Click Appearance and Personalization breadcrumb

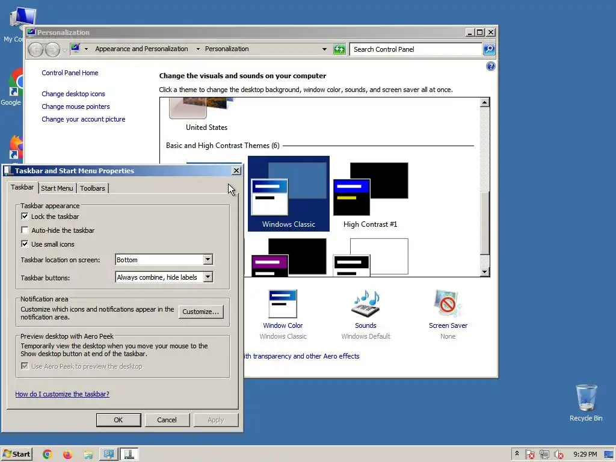point(141,49)
